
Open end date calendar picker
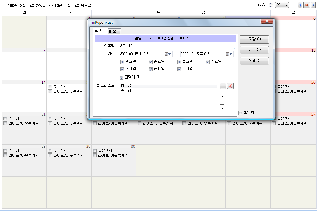tap(229, 54)
